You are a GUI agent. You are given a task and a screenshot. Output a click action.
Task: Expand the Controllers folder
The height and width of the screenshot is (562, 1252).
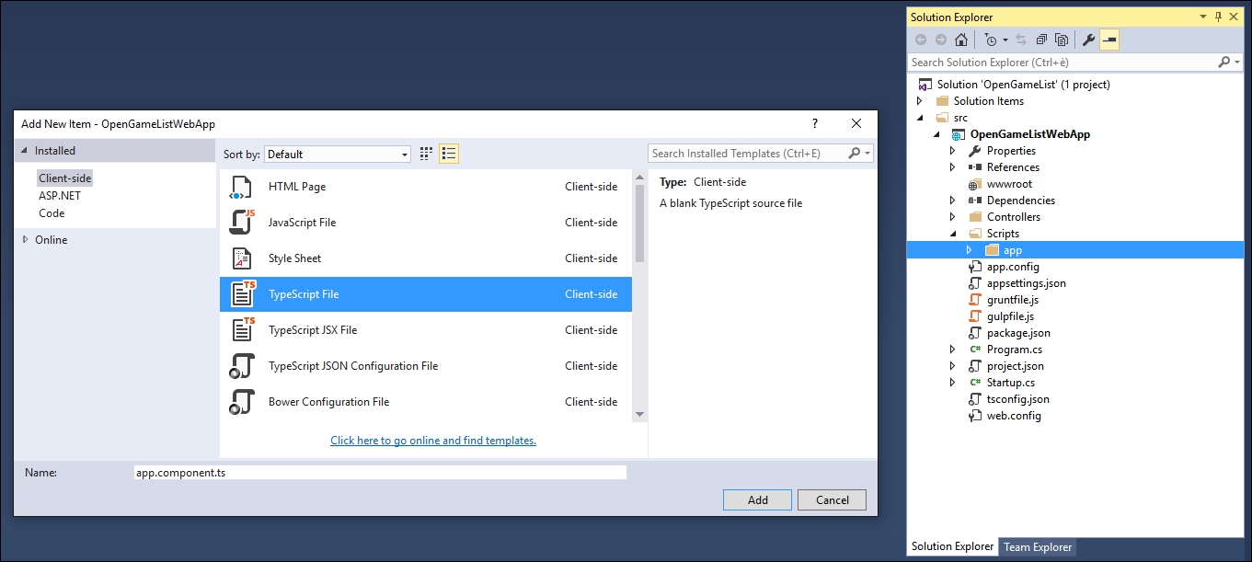(953, 217)
